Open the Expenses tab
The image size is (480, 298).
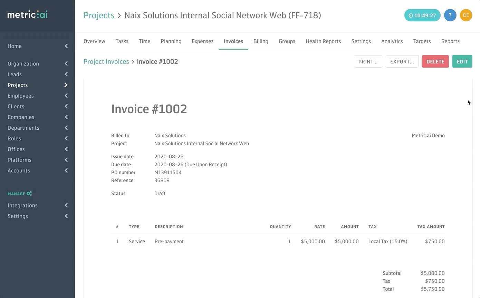click(x=202, y=41)
